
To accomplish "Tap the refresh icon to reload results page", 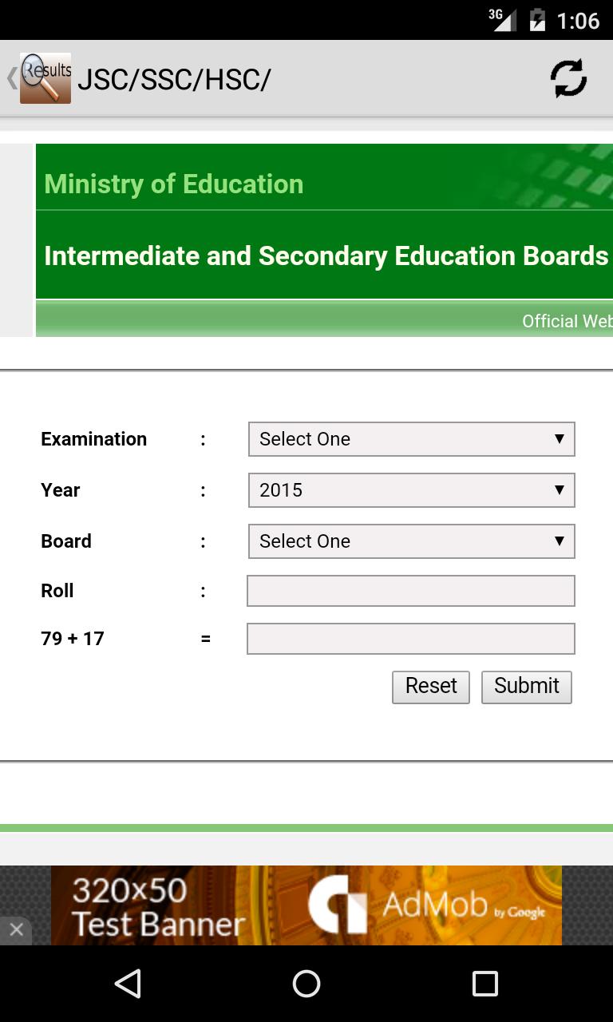I will click(x=568, y=77).
